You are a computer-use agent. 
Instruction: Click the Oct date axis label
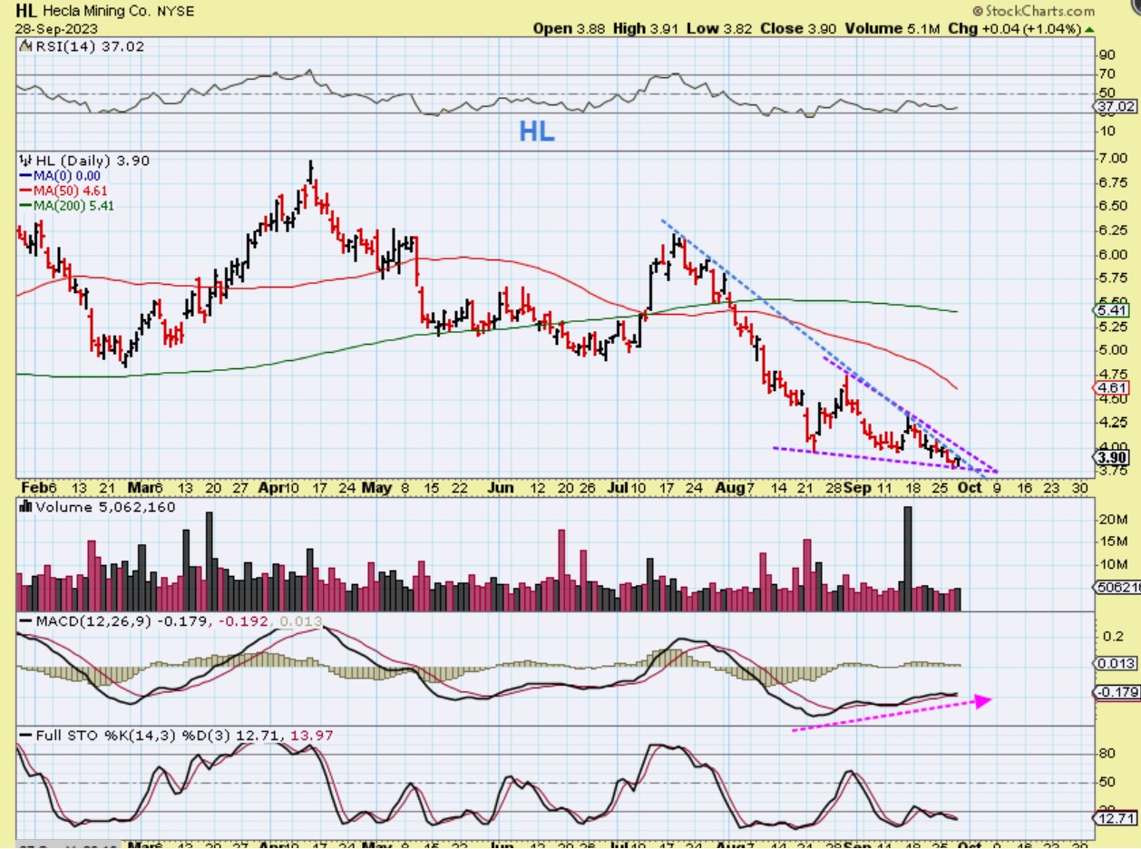970,487
